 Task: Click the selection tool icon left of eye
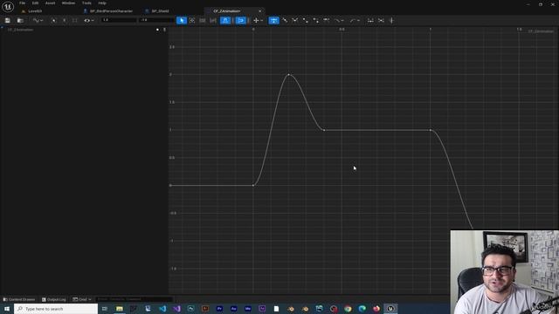point(74,21)
